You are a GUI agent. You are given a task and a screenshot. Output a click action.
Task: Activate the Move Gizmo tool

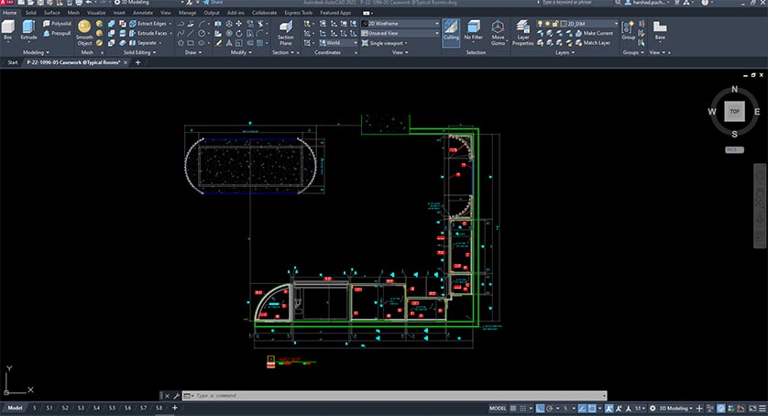[x=498, y=35]
